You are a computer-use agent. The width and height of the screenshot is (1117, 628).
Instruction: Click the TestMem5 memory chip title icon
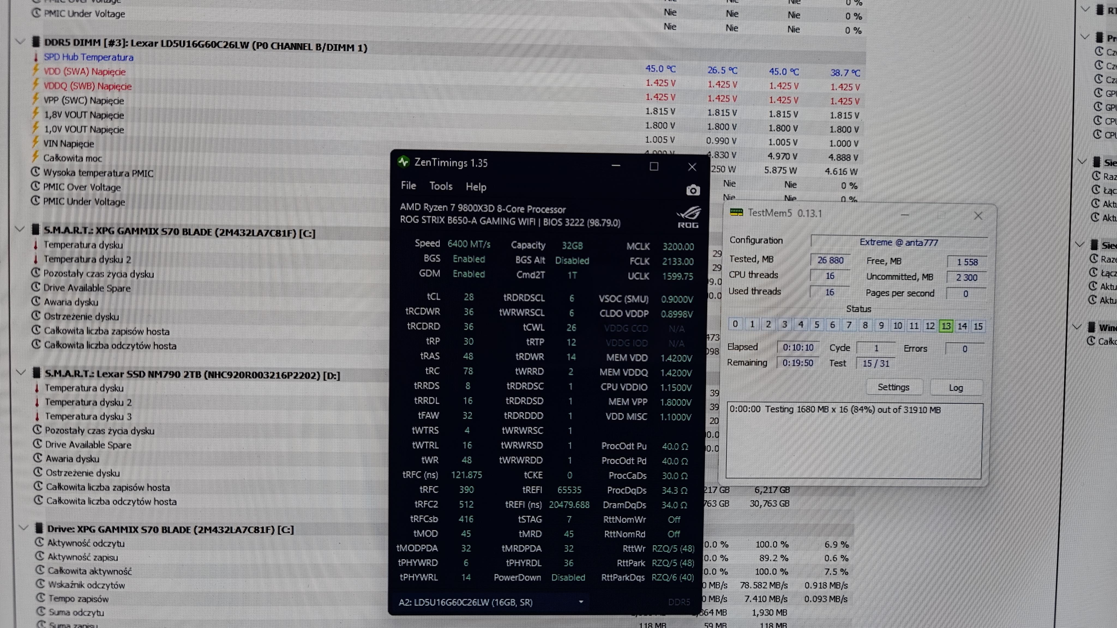click(736, 212)
